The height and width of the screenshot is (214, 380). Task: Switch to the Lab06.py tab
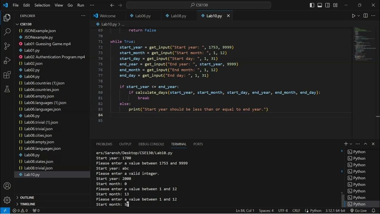tap(143, 16)
